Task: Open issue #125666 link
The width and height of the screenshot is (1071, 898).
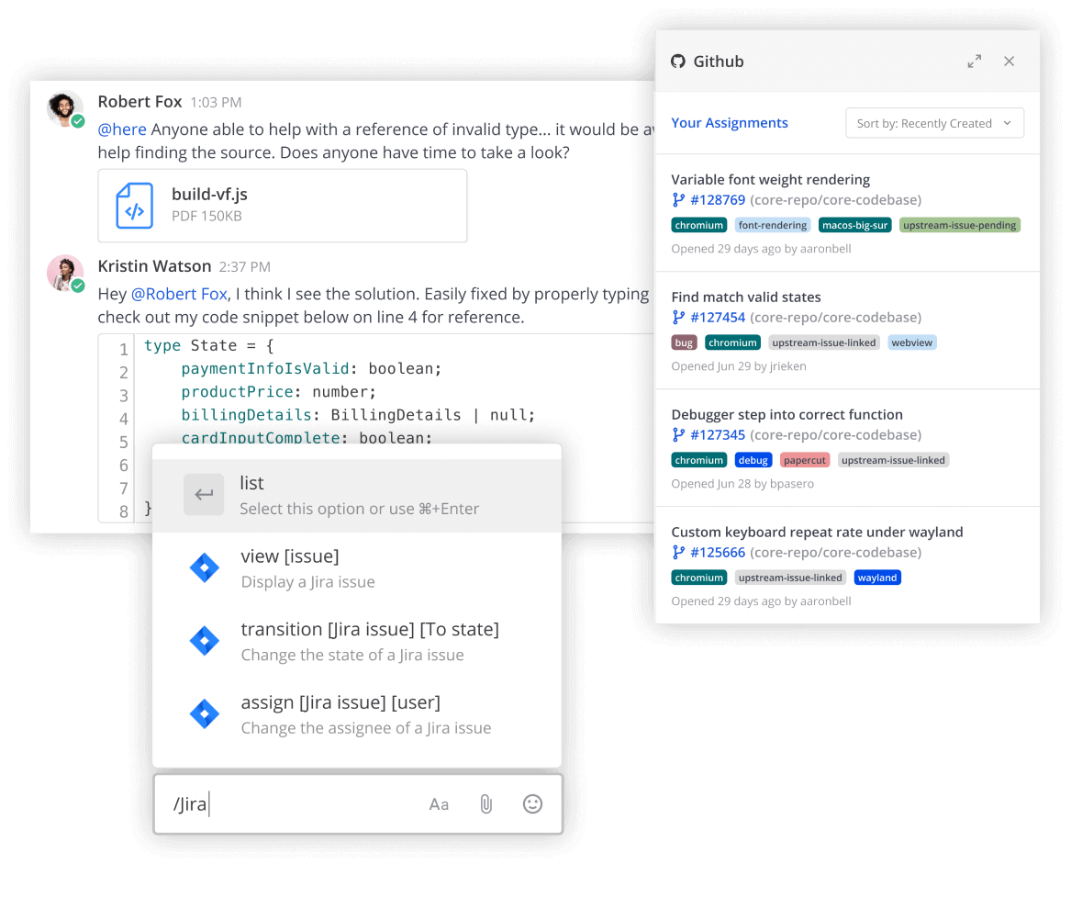Action: tap(717, 553)
